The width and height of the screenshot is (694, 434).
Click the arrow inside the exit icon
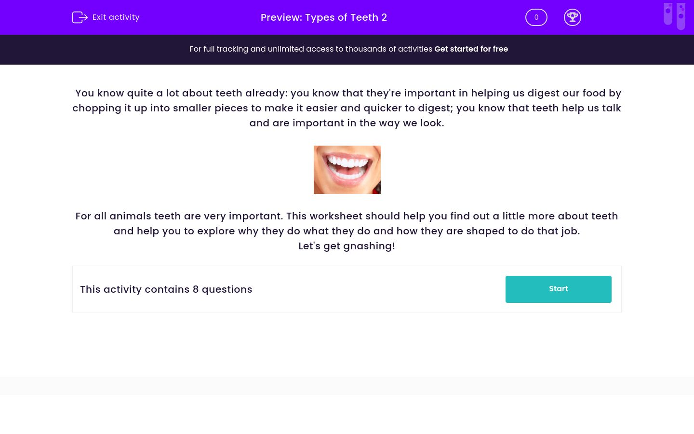[83, 17]
